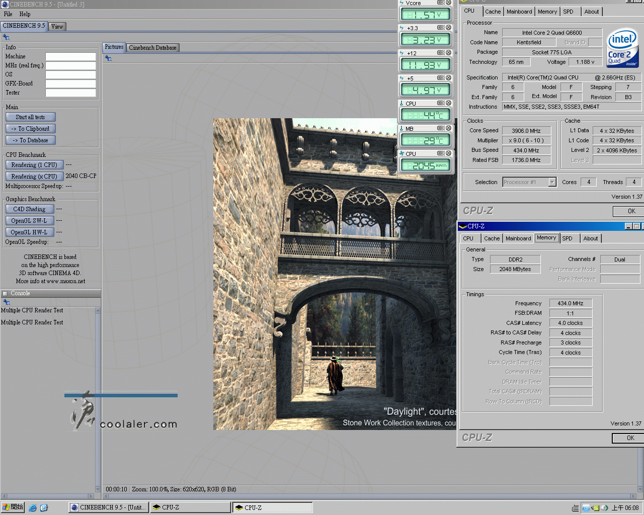Screen dimensions: 644x515
Task: Click the Machine input field
Action: click(70, 57)
